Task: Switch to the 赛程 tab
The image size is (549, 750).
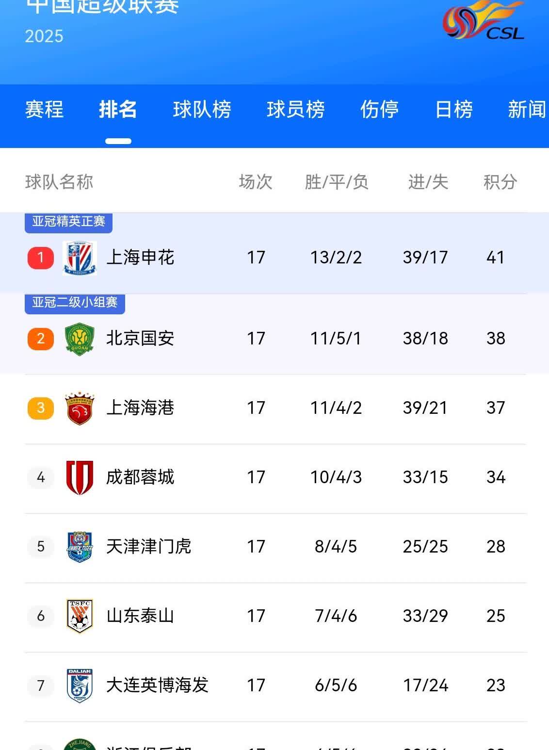Action: pyautogui.click(x=44, y=109)
